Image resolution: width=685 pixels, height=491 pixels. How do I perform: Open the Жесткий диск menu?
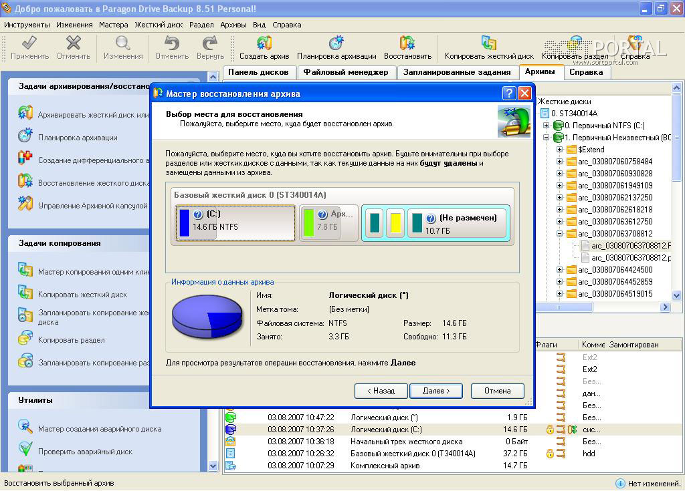pos(159,25)
